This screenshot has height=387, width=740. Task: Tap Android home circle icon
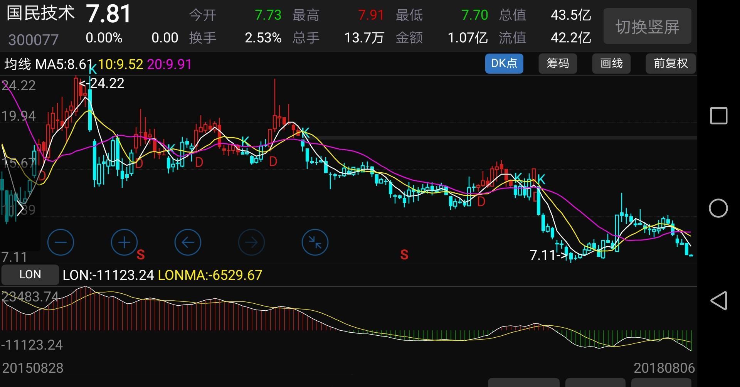[x=718, y=209]
